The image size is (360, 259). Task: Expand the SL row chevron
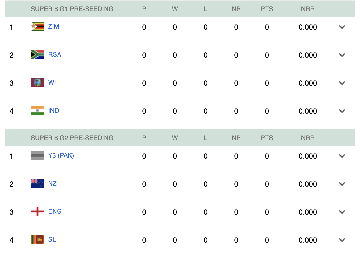(342, 240)
